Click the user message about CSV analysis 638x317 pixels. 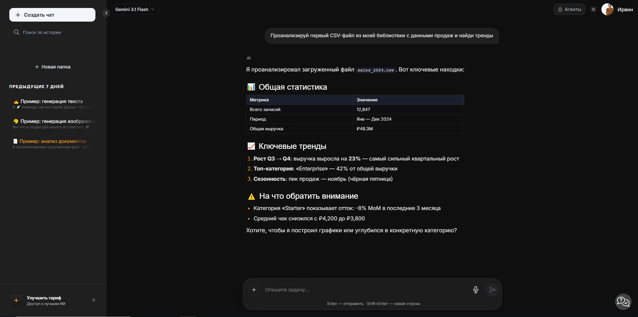coord(382,36)
